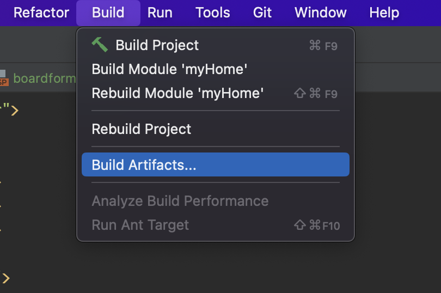Open the Run menu
441x293 pixels.
pos(160,13)
